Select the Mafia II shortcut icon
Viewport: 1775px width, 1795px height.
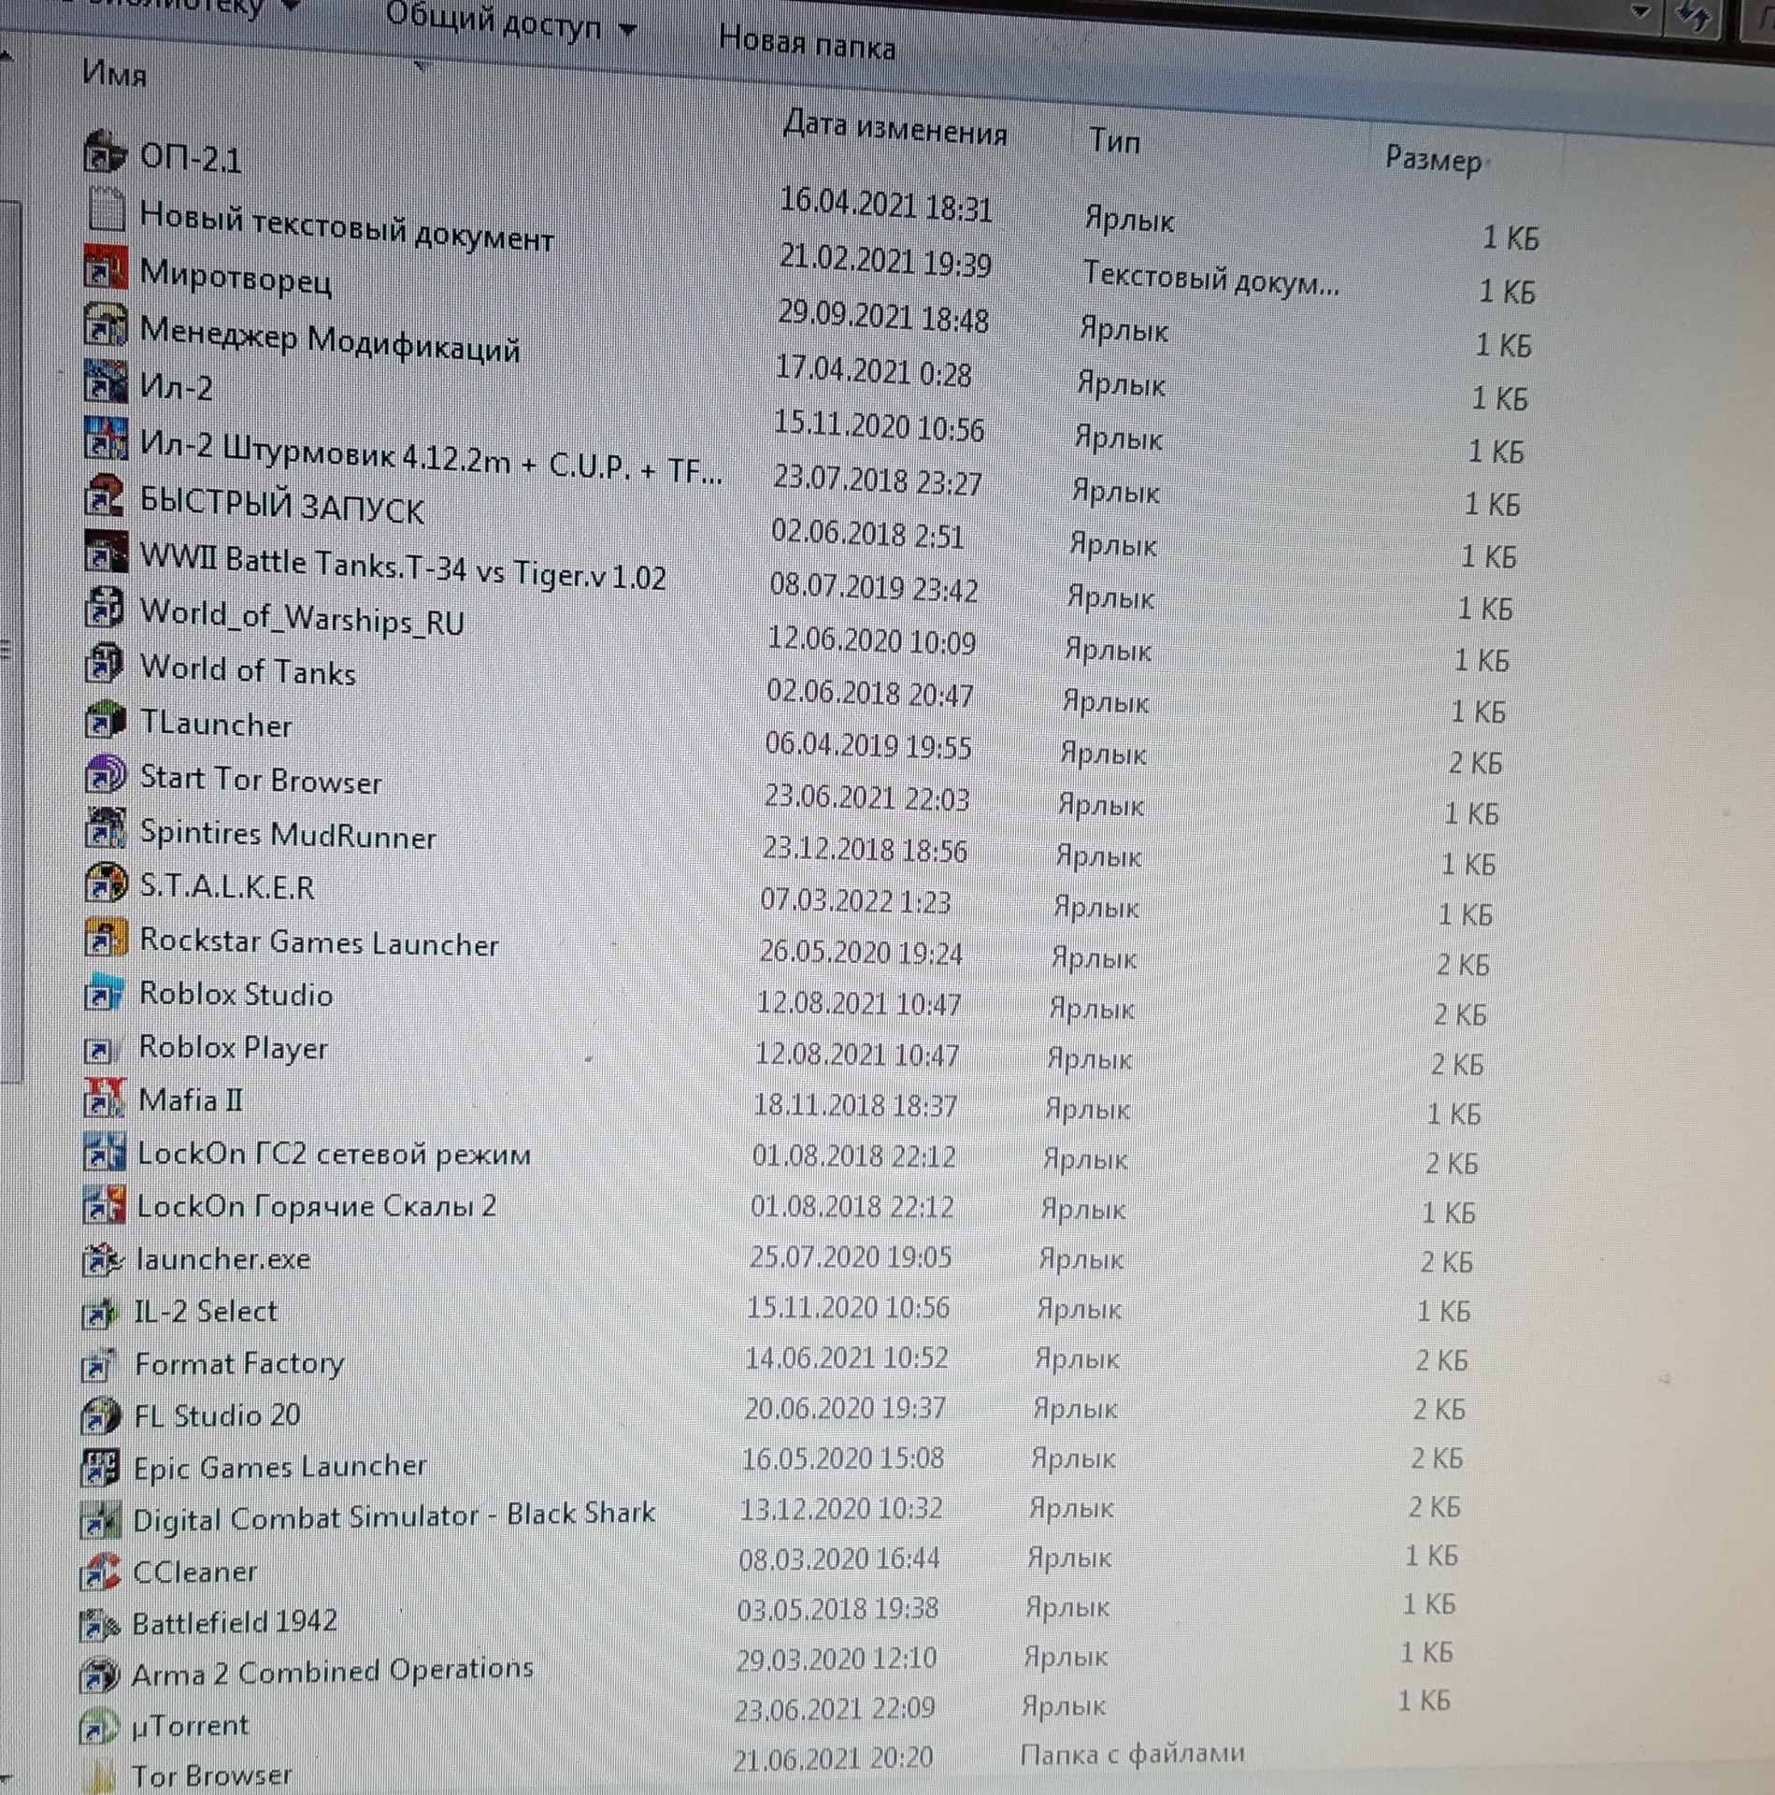pyautogui.click(x=104, y=1098)
